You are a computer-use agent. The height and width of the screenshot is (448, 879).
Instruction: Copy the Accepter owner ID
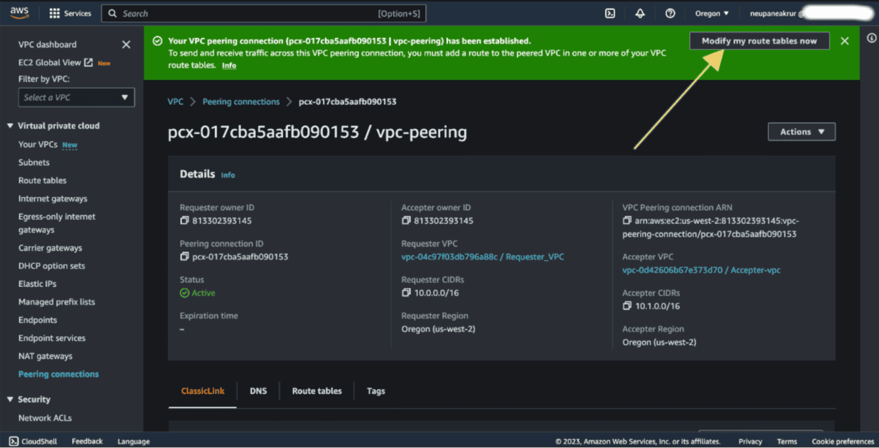[406, 221]
